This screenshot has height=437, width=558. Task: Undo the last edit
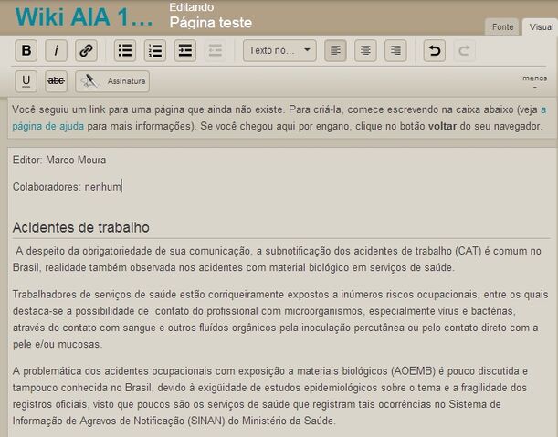coord(435,50)
